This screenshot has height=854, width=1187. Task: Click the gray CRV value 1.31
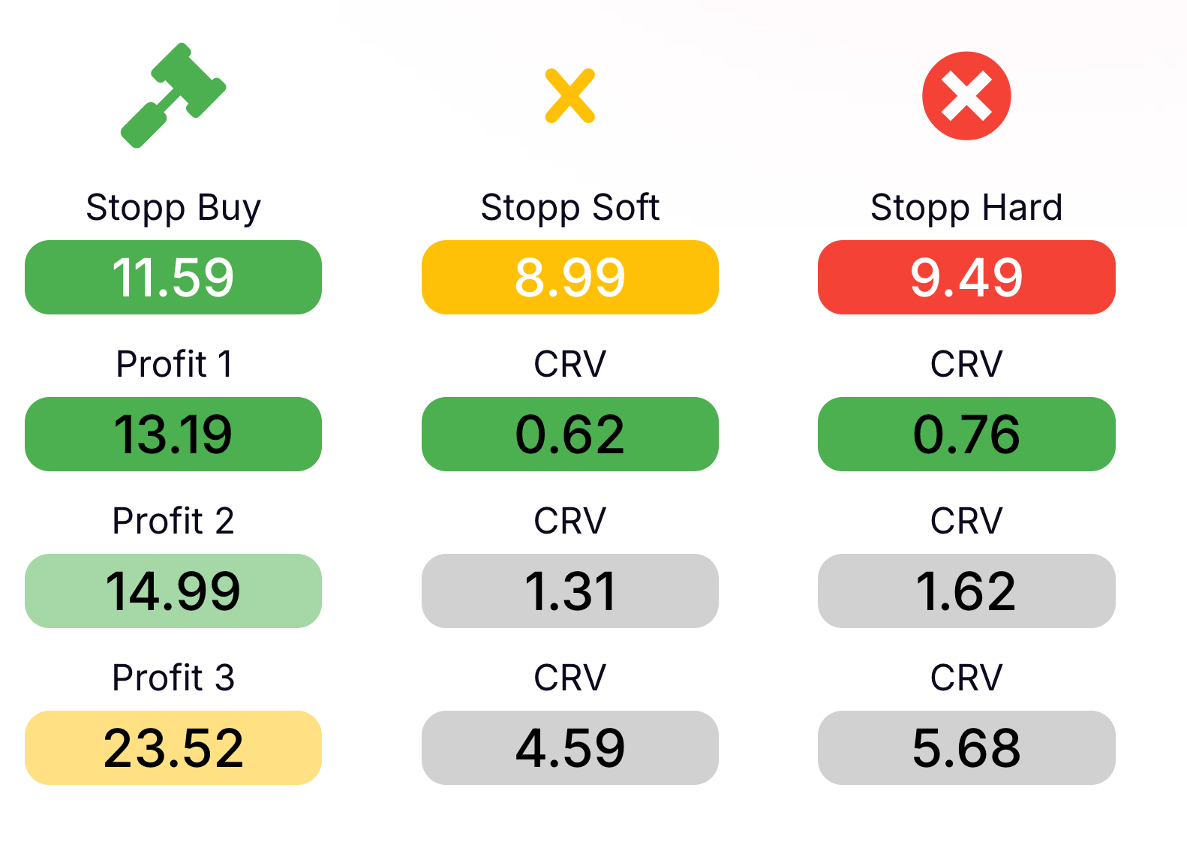click(x=570, y=591)
